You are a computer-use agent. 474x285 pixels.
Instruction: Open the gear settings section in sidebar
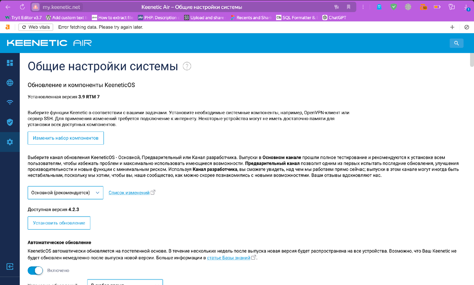pos(10,142)
